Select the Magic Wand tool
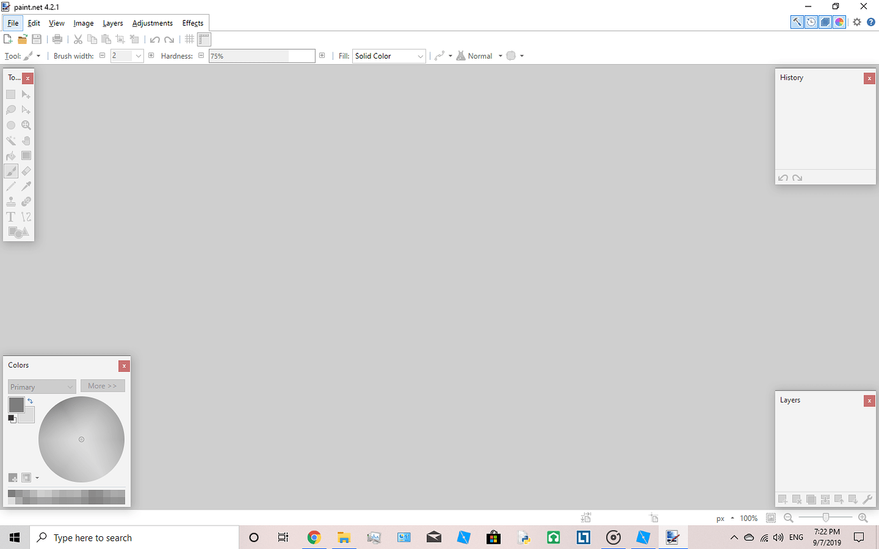Image resolution: width=879 pixels, height=549 pixels. pyautogui.click(x=10, y=140)
